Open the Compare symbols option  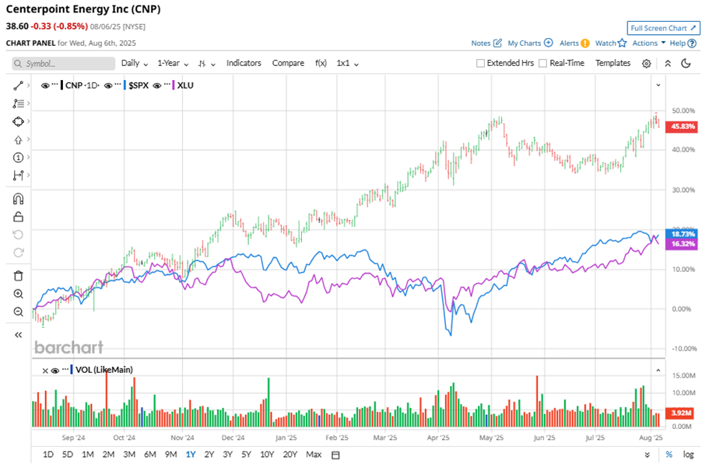point(288,63)
